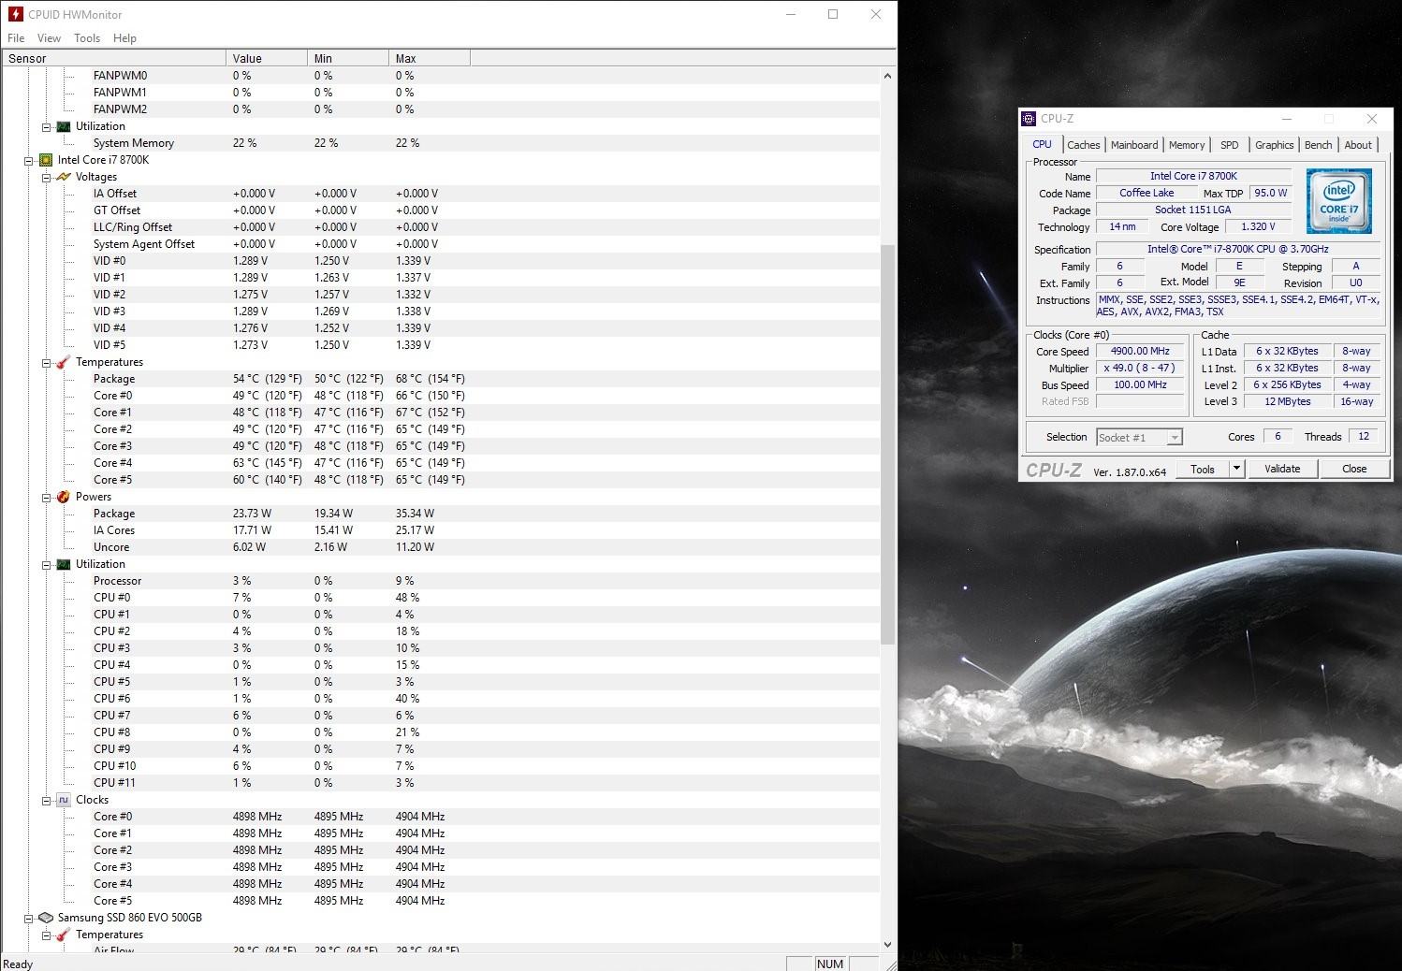Image resolution: width=1402 pixels, height=971 pixels.
Task: Collapse the Powers section
Action: [46, 498]
